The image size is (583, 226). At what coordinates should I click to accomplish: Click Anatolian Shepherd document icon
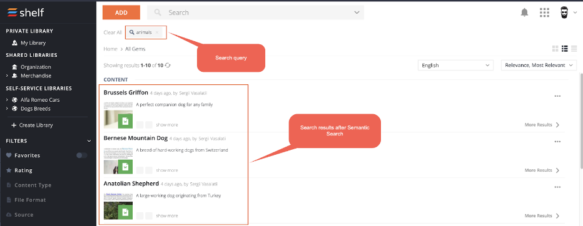(x=125, y=212)
